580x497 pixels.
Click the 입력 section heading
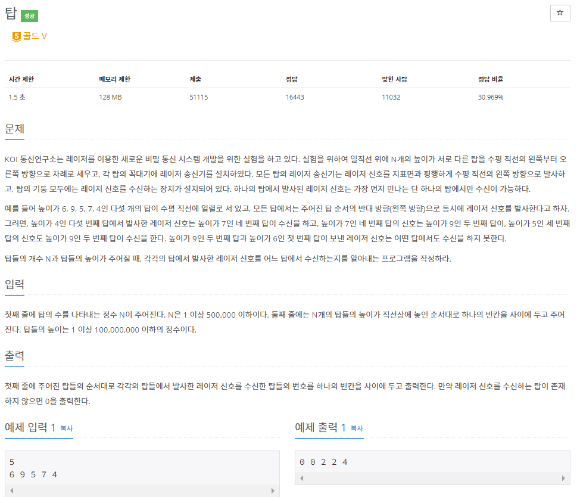14,284
